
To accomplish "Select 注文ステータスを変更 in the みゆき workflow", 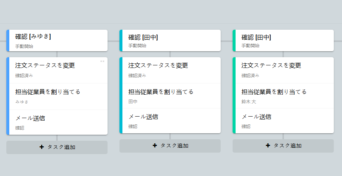I will 57,70.
